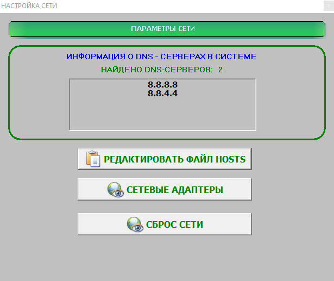Open РЕДАКТИРОВАТЬ ФАЙЛ HOSTS

pyautogui.click(x=165, y=159)
